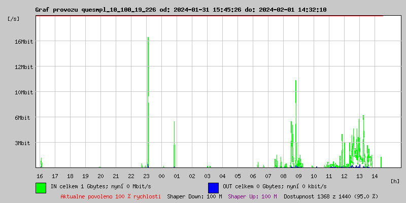Click the graph title text at top
The height and width of the screenshot is (203, 406).
tap(181, 10)
